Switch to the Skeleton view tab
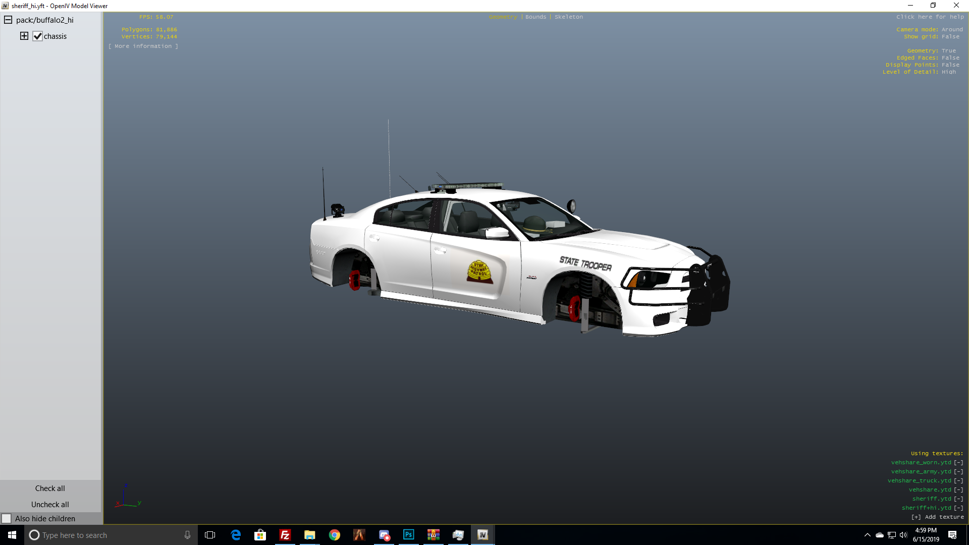969x545 pixels. [x=569, y=17]
